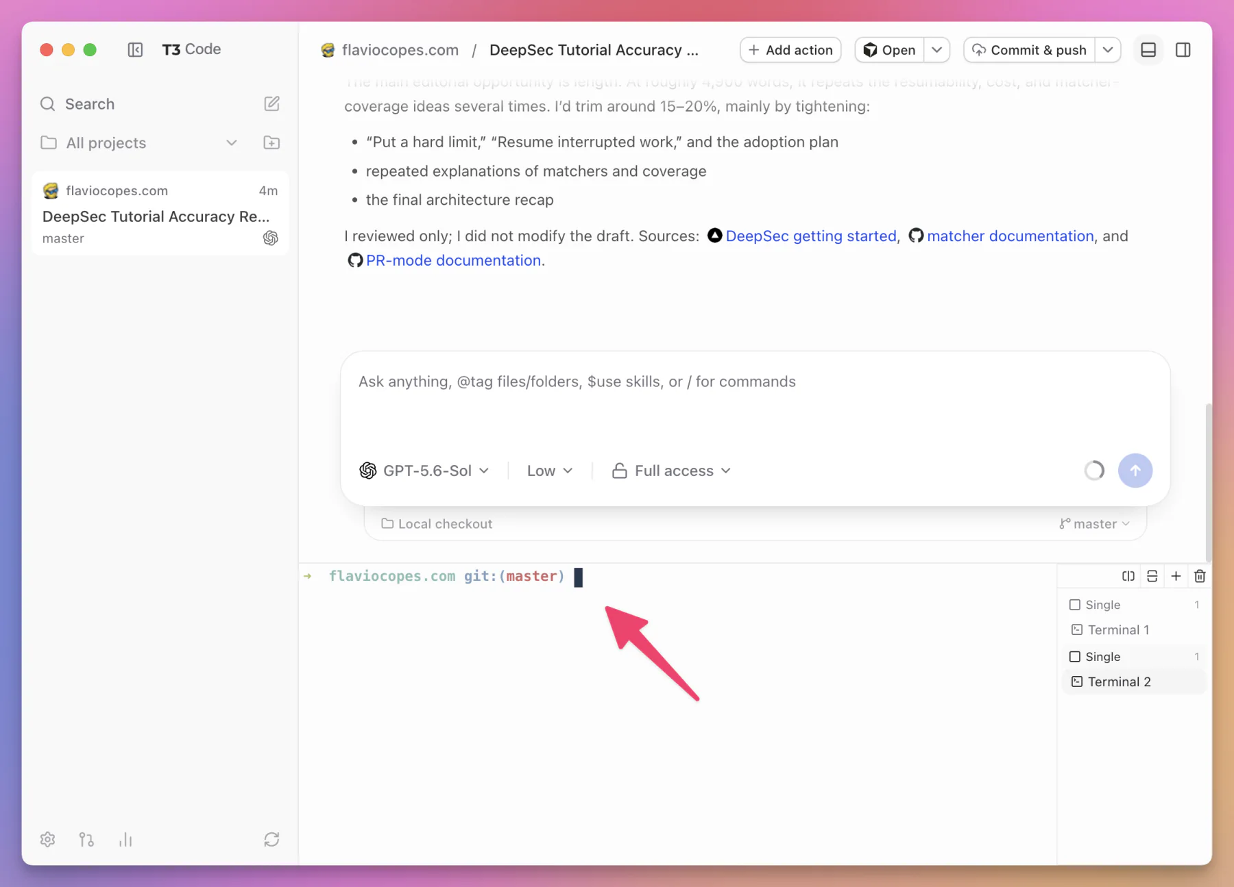Open the Full access permissions dropdown

coord(672,471)
